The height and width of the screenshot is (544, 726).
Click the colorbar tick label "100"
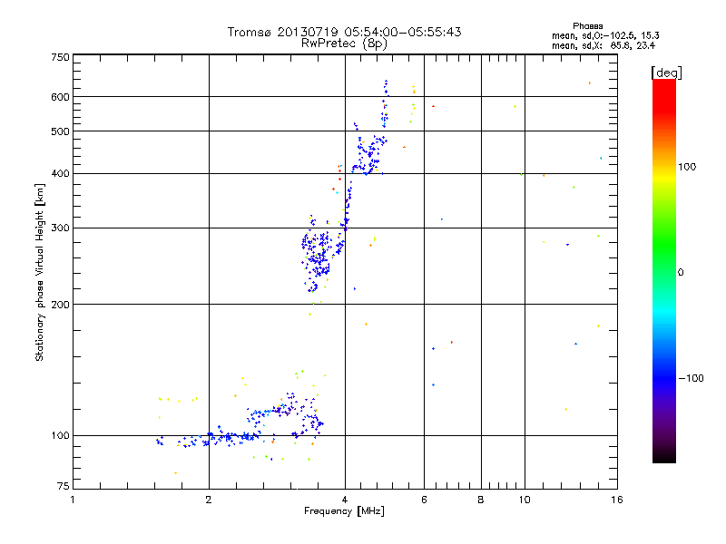point(687,167)
